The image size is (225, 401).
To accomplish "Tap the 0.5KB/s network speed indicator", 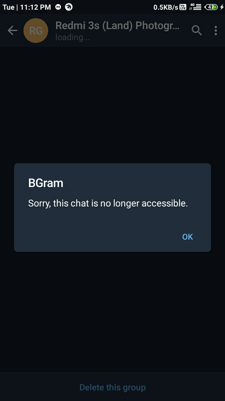I will 166,7.
